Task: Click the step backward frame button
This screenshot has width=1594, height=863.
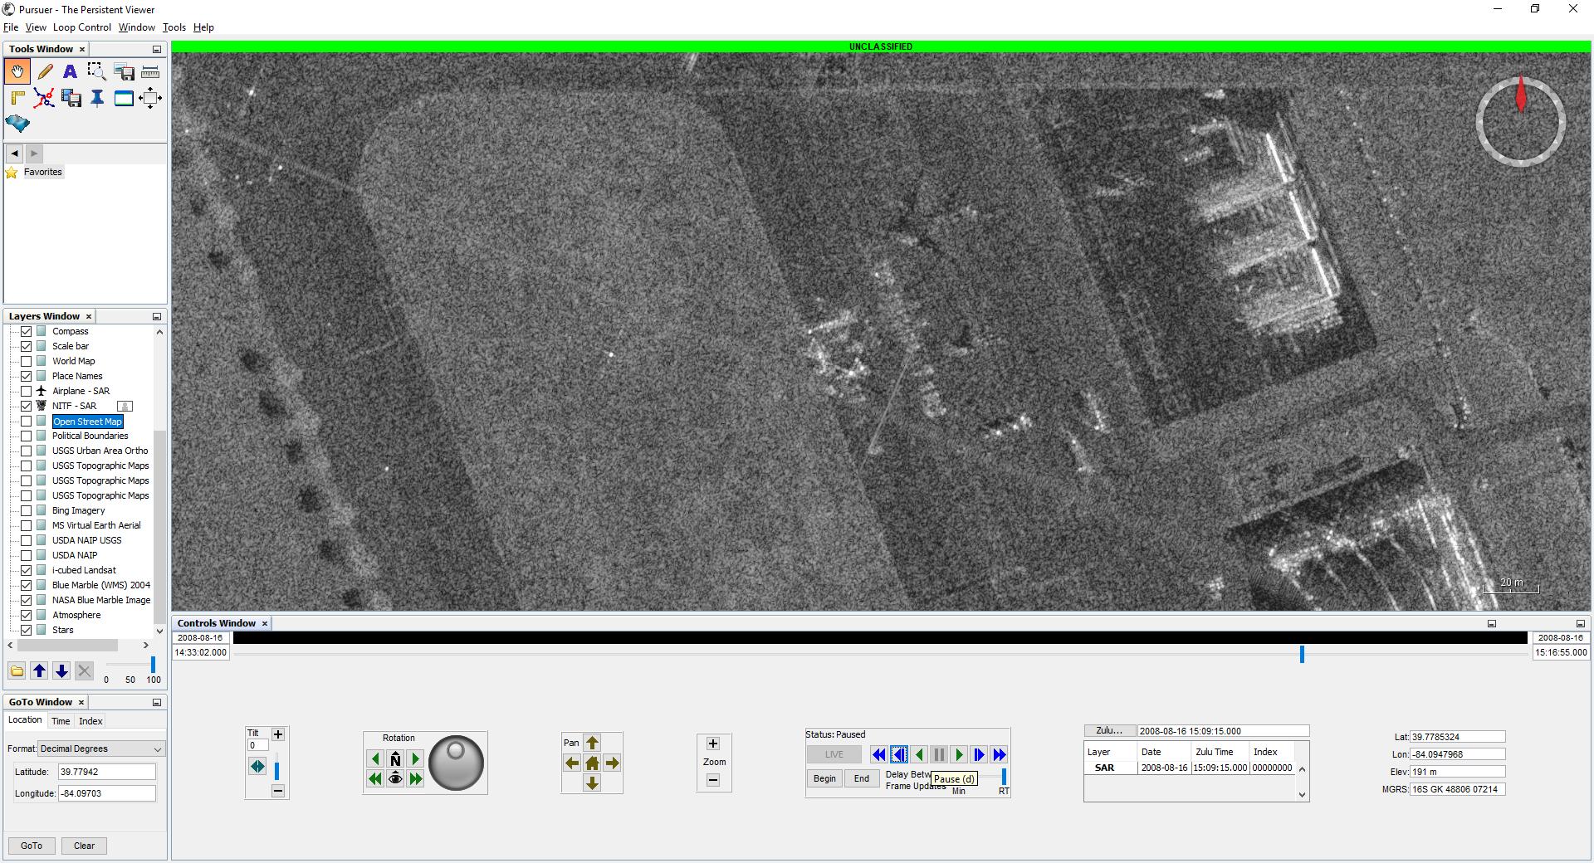Action: tap(898, 754)
